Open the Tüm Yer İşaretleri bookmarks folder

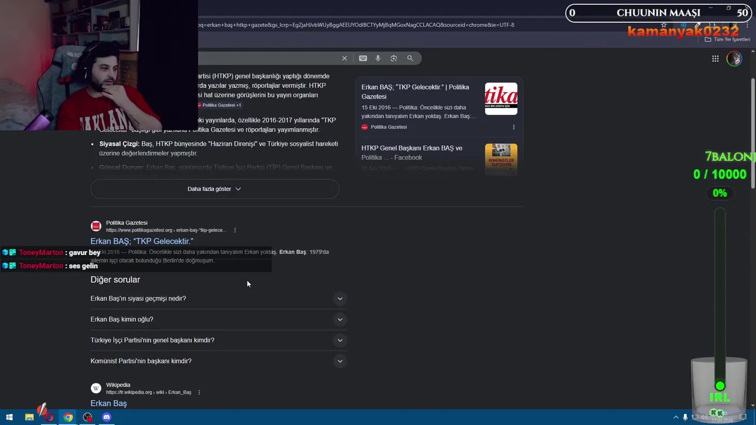(727, 40)
